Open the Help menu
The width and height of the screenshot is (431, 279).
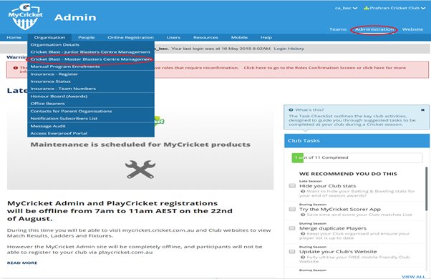click(x=266, y=37)
